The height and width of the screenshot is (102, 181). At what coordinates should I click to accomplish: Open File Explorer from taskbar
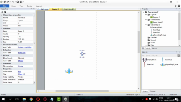(x=24, y=99)
